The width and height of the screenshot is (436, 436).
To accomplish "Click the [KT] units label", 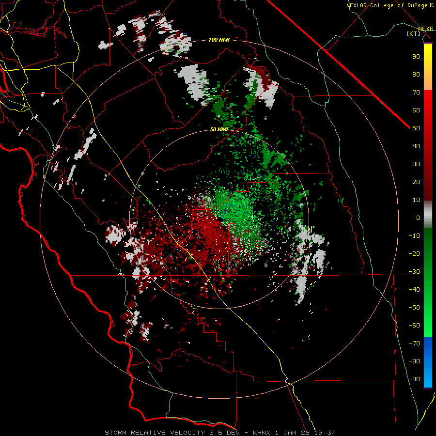I will [414, 33].
